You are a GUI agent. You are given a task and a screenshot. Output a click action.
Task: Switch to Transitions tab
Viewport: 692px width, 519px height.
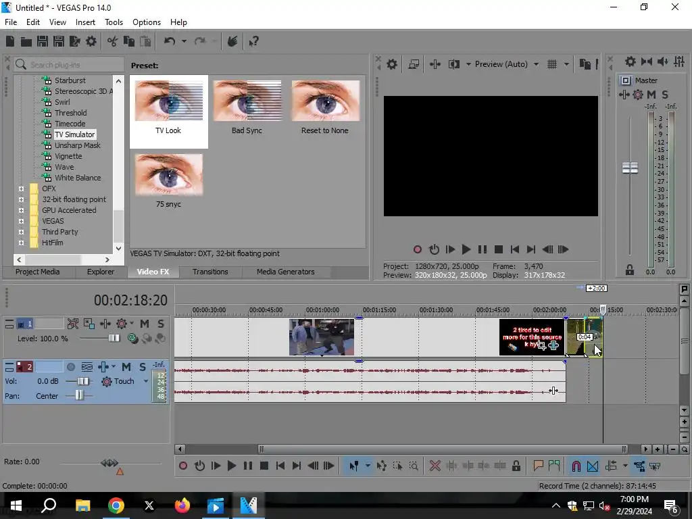point(210,272)
